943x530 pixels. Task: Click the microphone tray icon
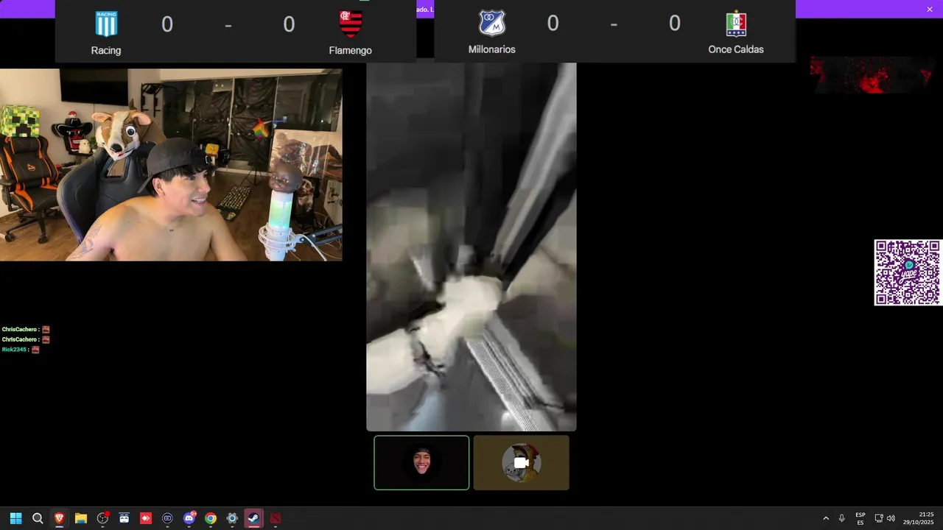click(x=842, y=518)
